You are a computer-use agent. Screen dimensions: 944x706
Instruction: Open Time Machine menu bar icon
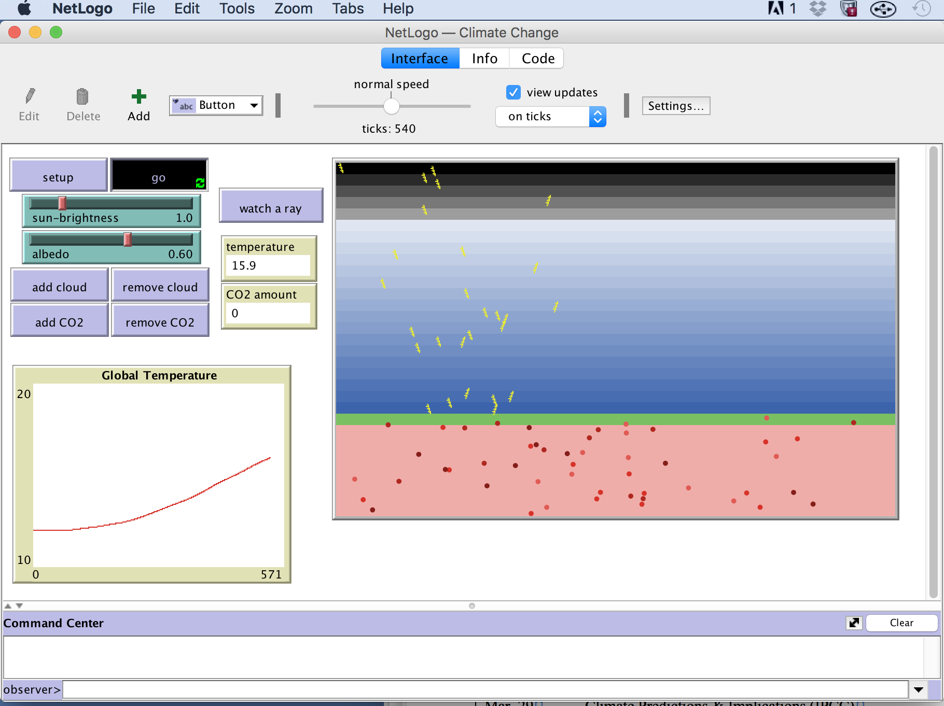tap(922, 8)
